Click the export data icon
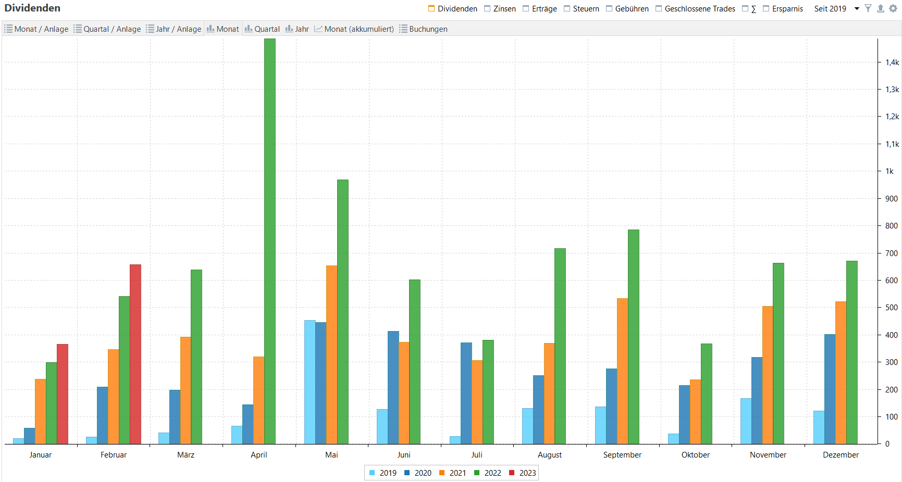 [880, 8]
